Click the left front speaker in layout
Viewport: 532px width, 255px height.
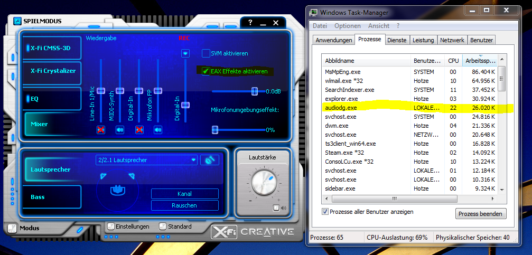(x=104, y=175)
